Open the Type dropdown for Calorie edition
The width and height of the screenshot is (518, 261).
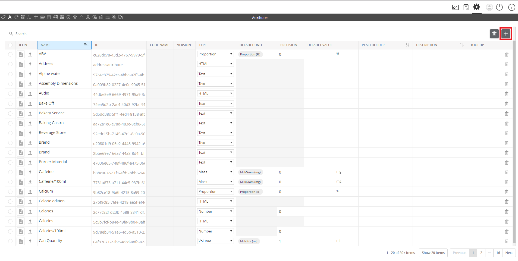pos(215,201)
